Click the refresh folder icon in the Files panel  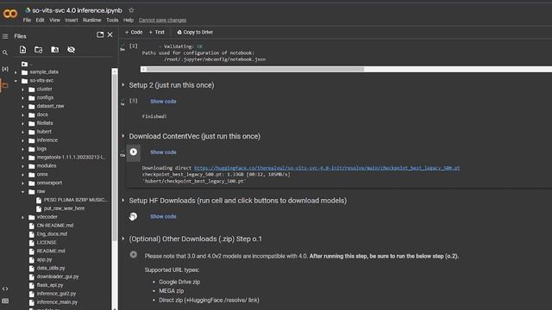pyautogui.click(x=38, y=50)
